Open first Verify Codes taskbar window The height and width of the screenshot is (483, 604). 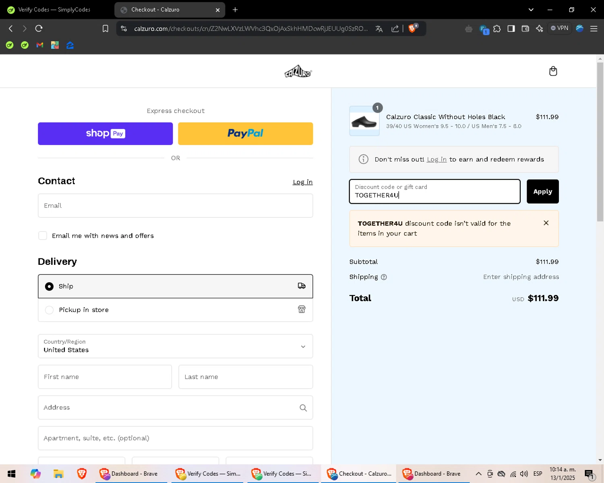208,474
